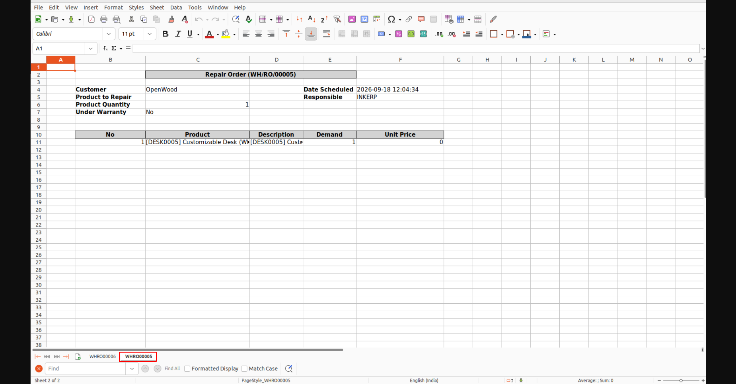The image size is (736, 384).
Task: Find previous match arrow
Action: click(145, 368)
